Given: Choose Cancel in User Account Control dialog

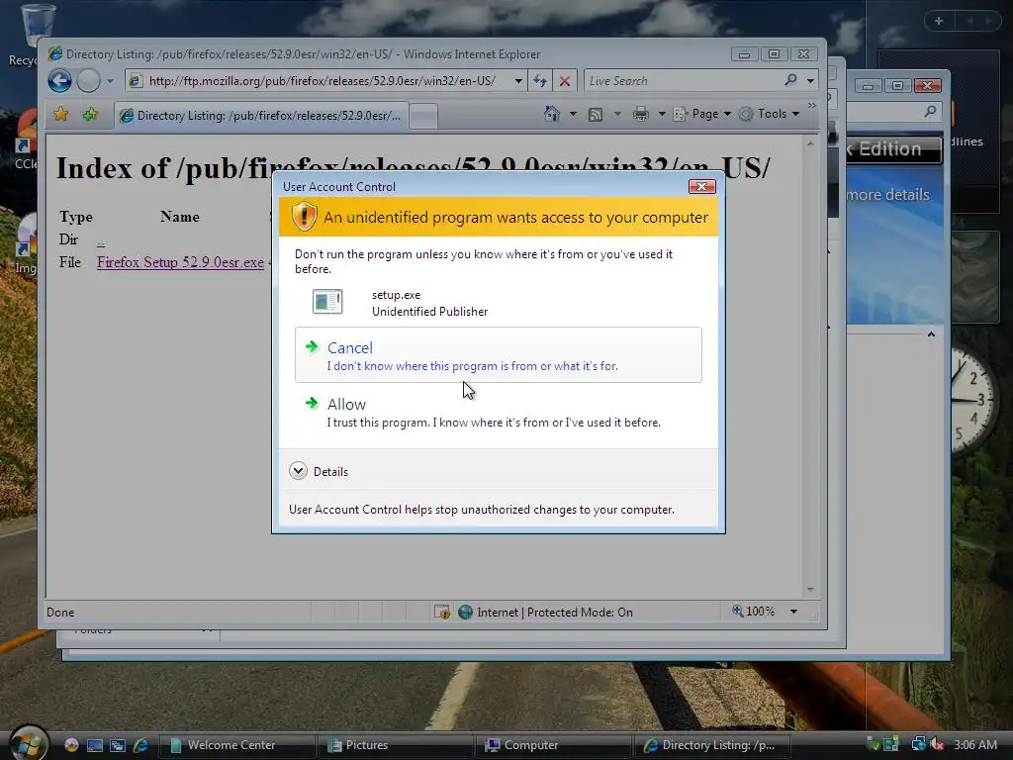Looking at the screenshot, I should point(499,355).
